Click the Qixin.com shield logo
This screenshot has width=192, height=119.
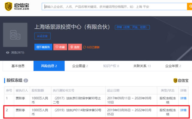pos(8,6)
